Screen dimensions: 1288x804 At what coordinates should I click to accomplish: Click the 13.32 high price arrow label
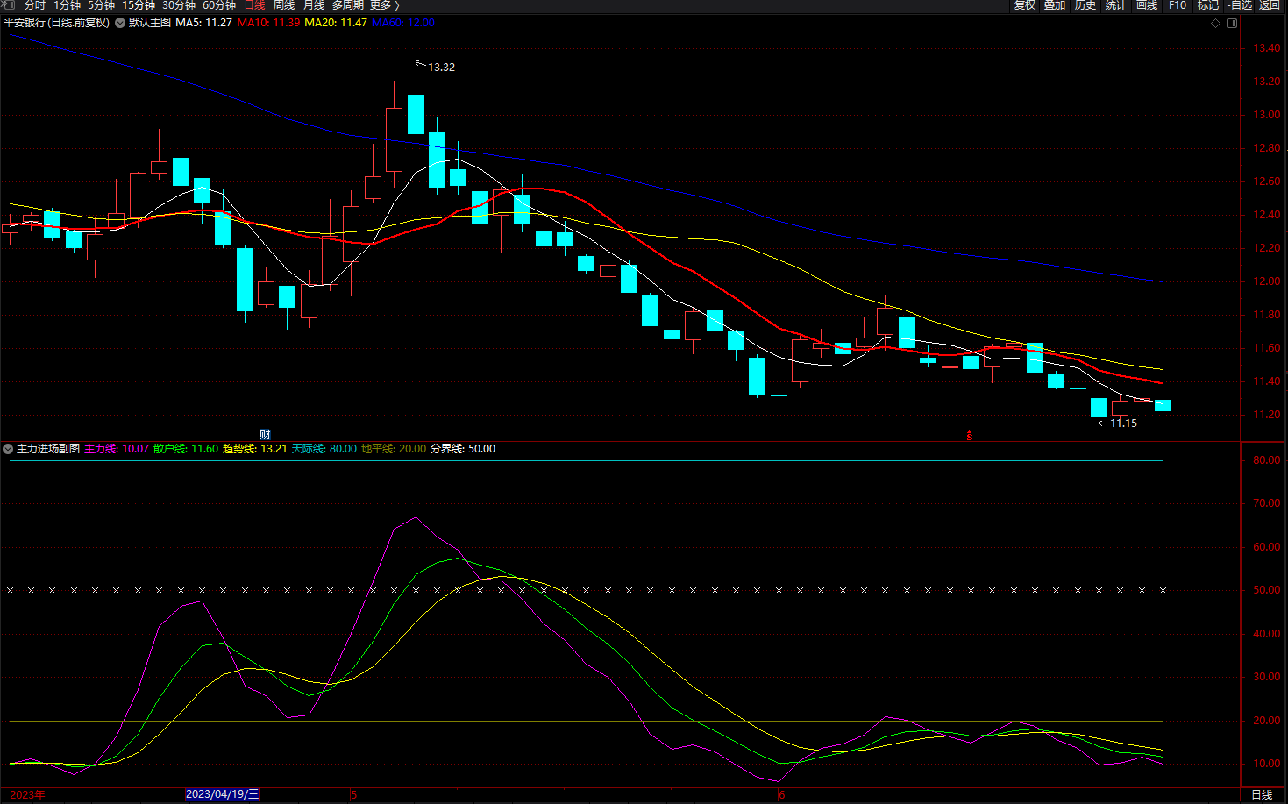click(440, 67)
